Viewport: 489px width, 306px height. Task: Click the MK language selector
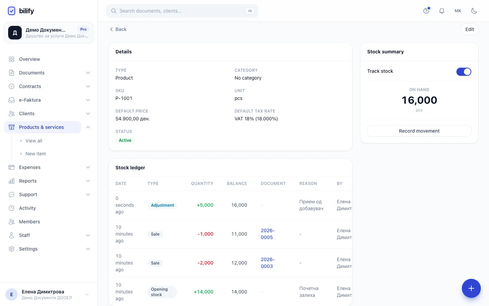458,11
